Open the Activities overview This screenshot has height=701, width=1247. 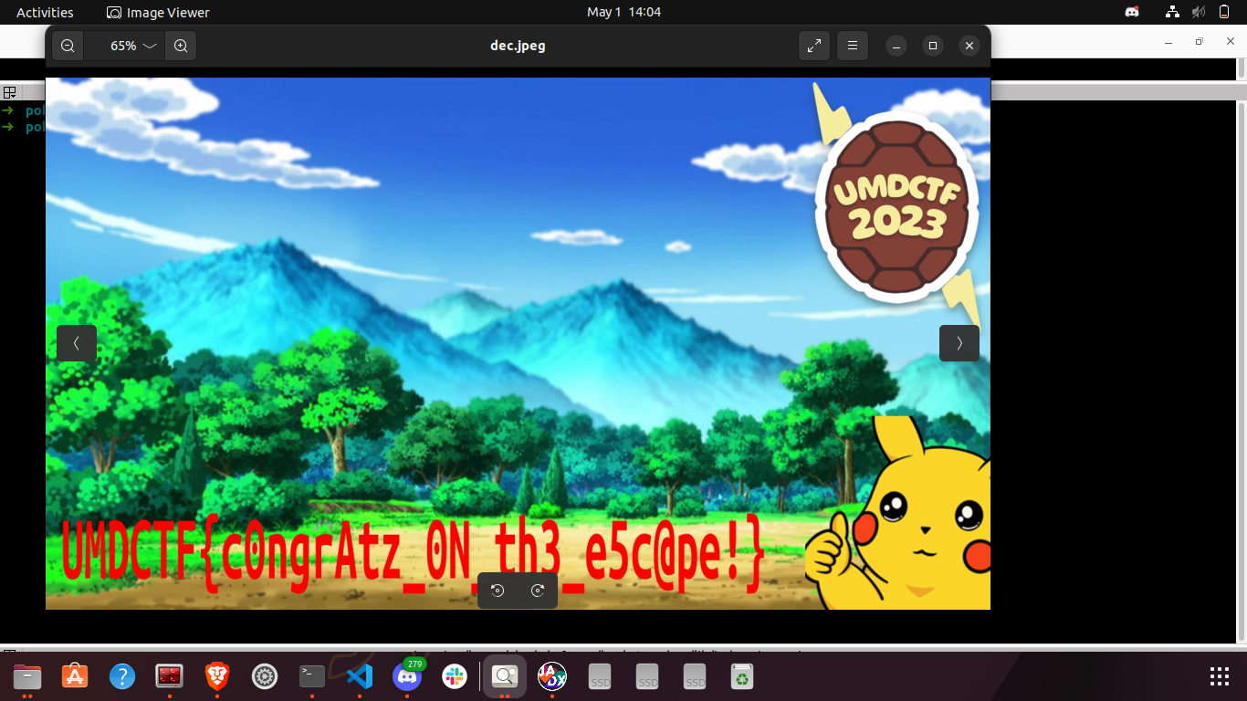(45, 12)
